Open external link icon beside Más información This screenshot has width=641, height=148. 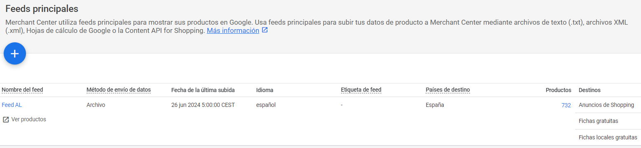point(265,30)
